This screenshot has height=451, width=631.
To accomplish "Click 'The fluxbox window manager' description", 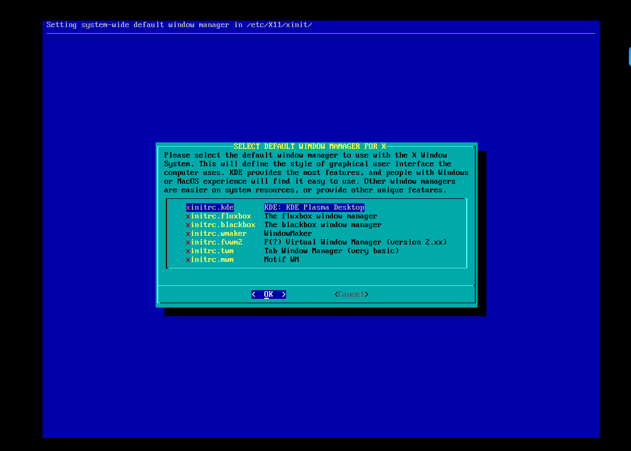I will (x=321, y=216).
